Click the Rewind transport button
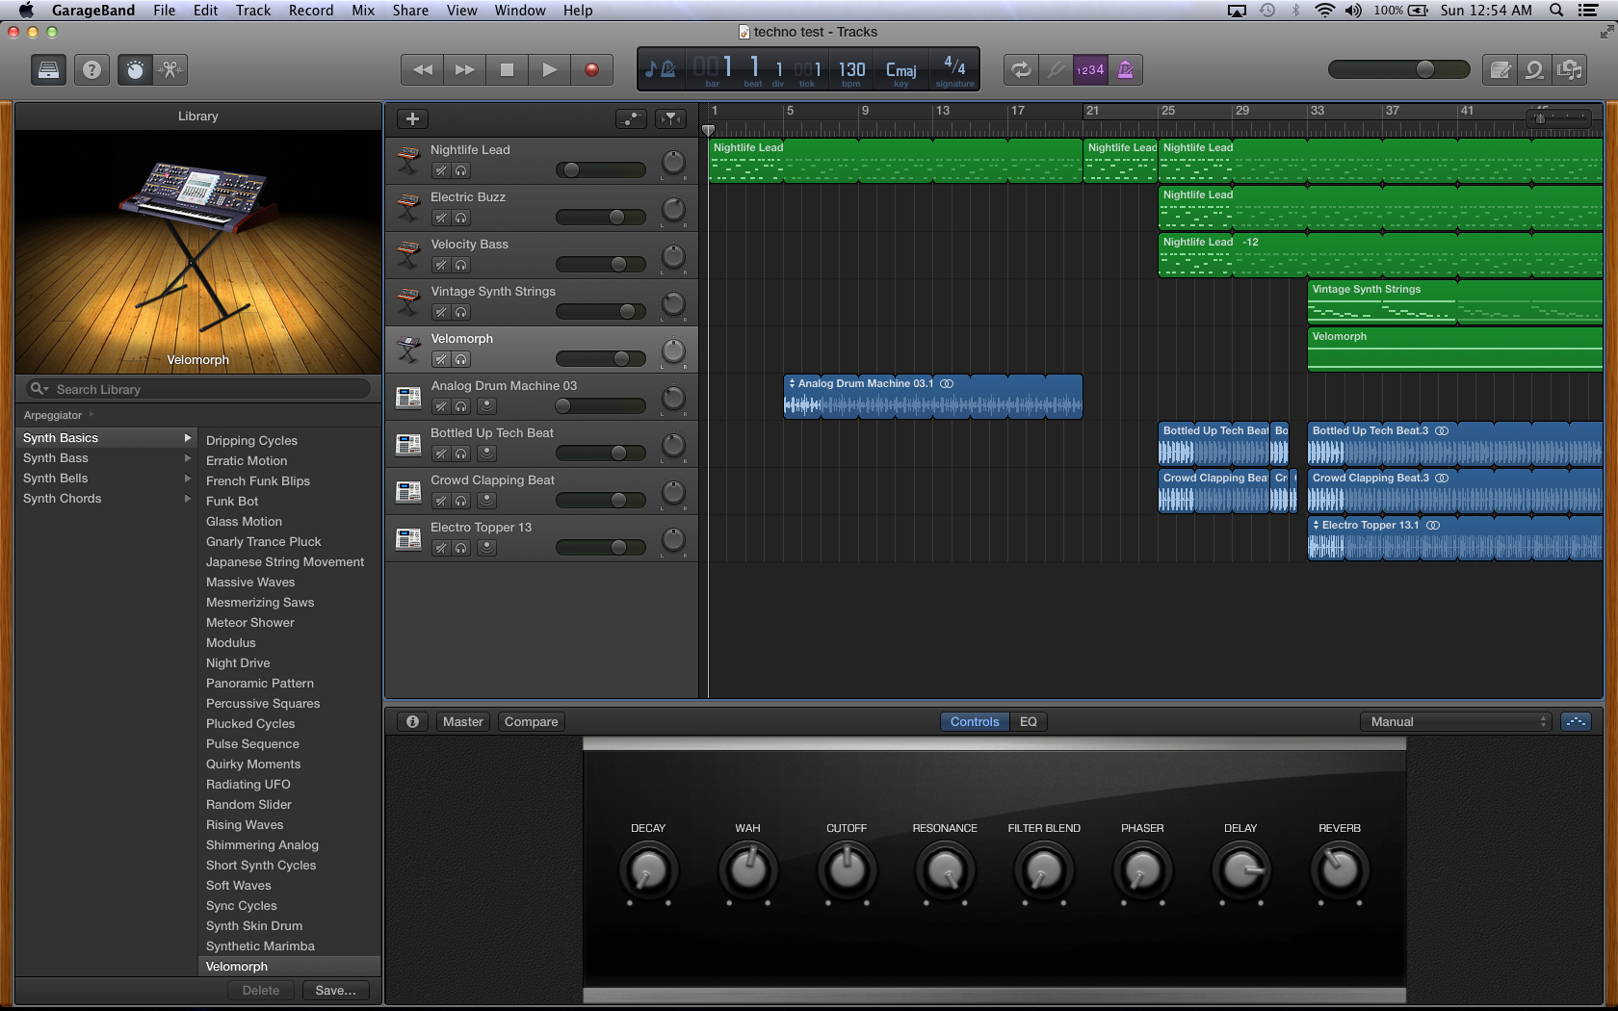1618x1011 pixels. [x=422, y=69]
